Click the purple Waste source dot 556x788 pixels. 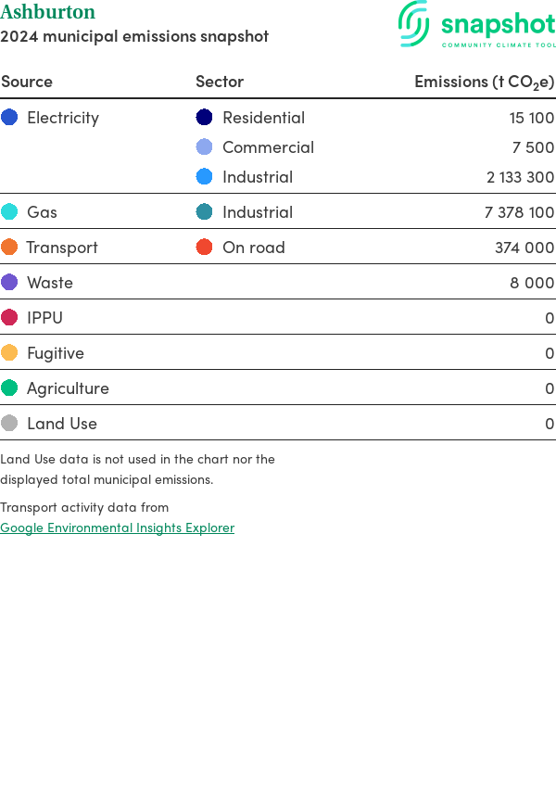point(9,282)
